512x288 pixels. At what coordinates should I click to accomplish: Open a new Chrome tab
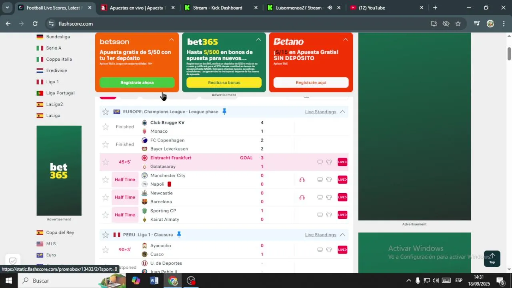435,8
